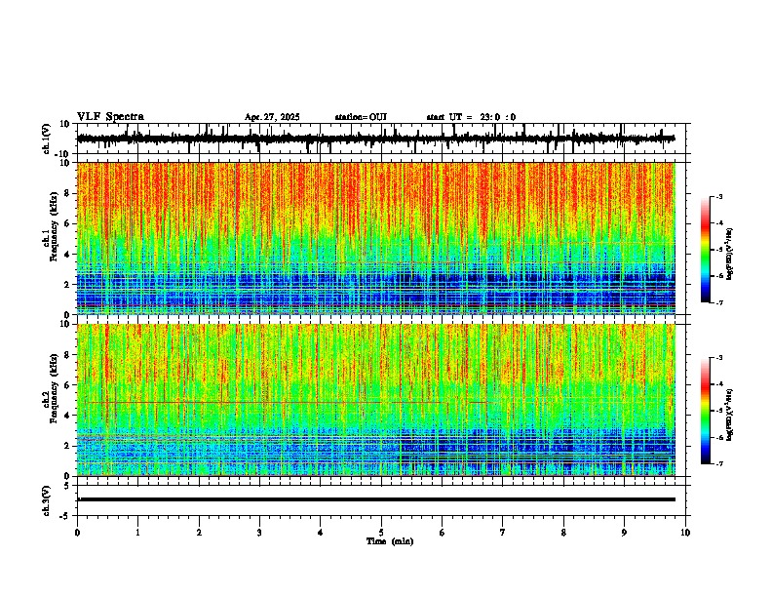Viewport: 772px width, 597px height.
Task: Click the "4" kHz tick on ch.2 spectrogram
Action: (x=68, y=416)
